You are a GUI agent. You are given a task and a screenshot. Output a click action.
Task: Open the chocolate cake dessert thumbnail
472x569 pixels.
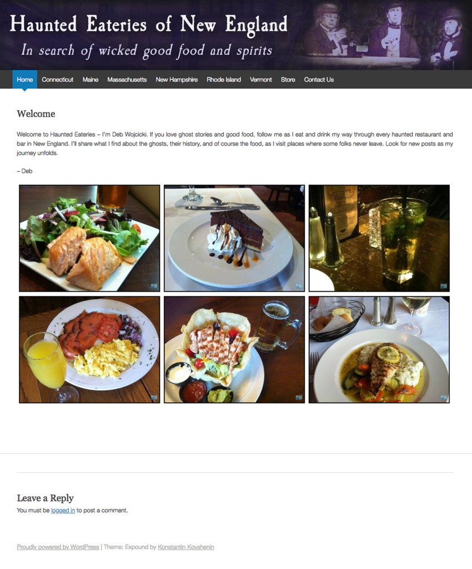[x=234, y=238]
